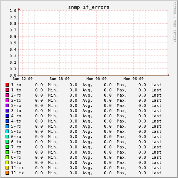Select the Mon 00:00 axis label

(x=97, y=79)
